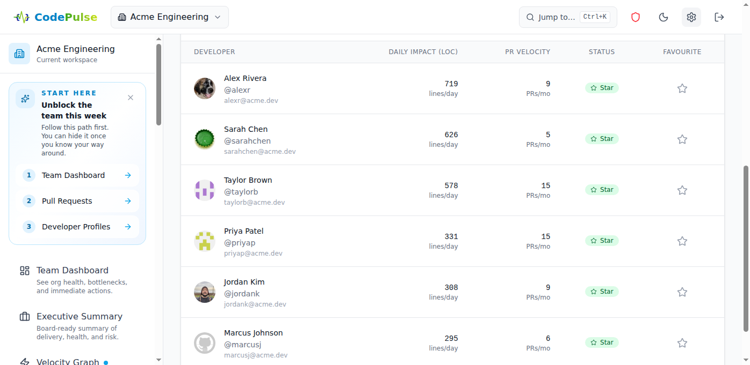
Task: Toggle dark mode with moon icon
Action: [664, 17]
